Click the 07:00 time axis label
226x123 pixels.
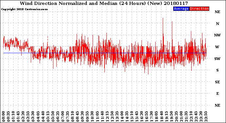[x=63, y=116]
